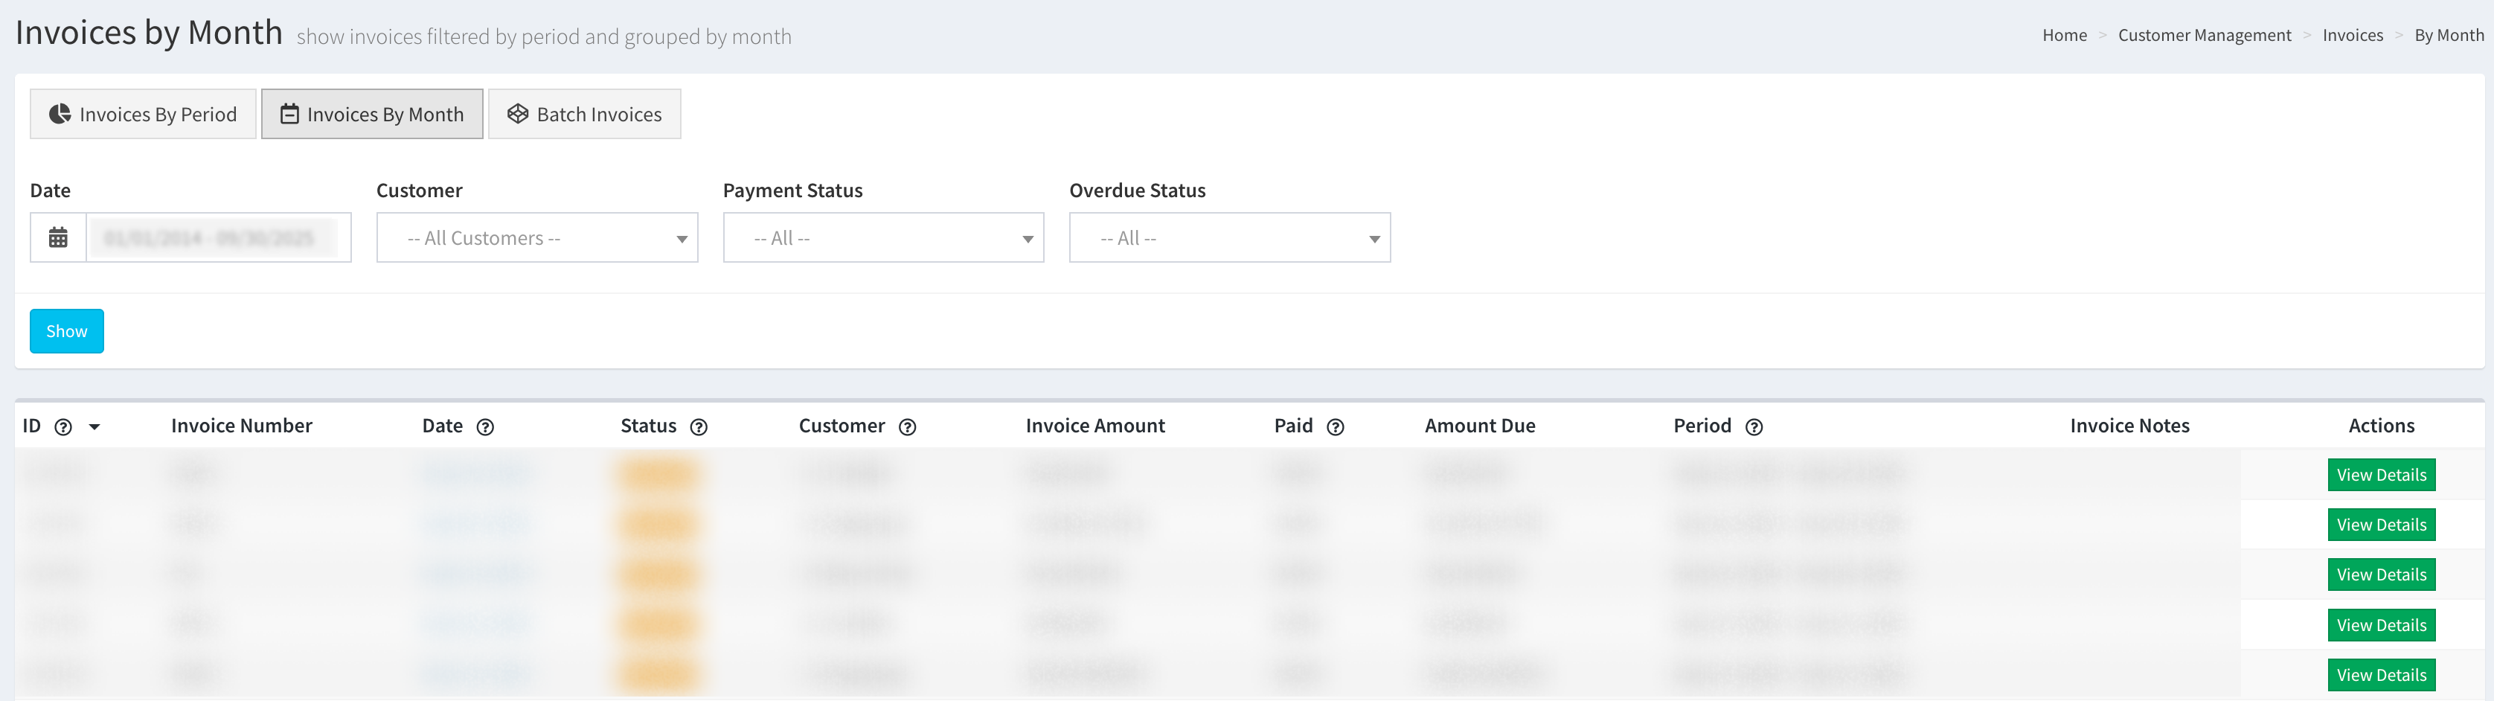Navigate to Home via the breadcrumb
The height and width of the screenshot is (701, 2494).
[x=2064, y=35]
